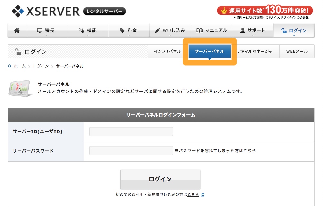Click the サーバーパネル breadcrumb text

click(x=70, y=66)
